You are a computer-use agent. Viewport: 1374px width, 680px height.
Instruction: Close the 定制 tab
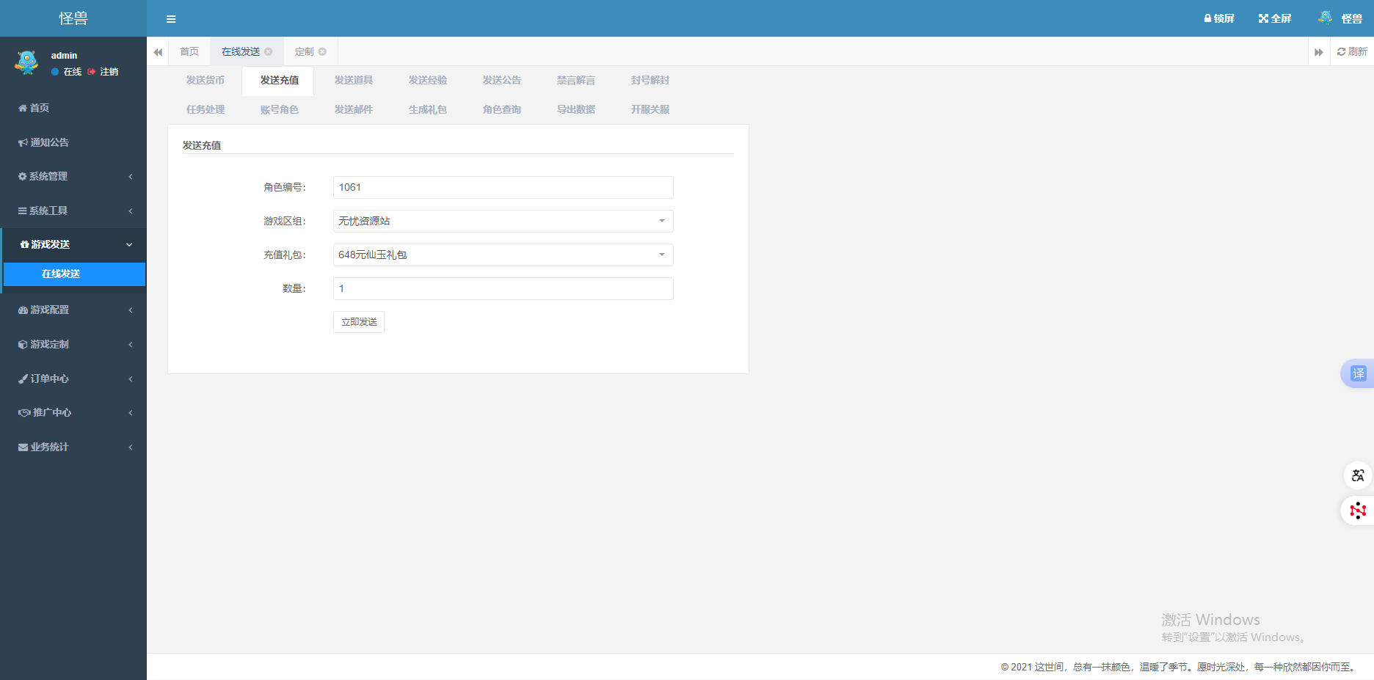(x=322, y=51)
